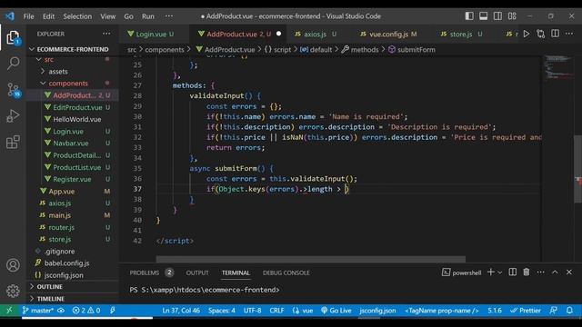Open editor More Actions ellipsis
The height and width of the screenshot is (327, 582).
[569, 34]
